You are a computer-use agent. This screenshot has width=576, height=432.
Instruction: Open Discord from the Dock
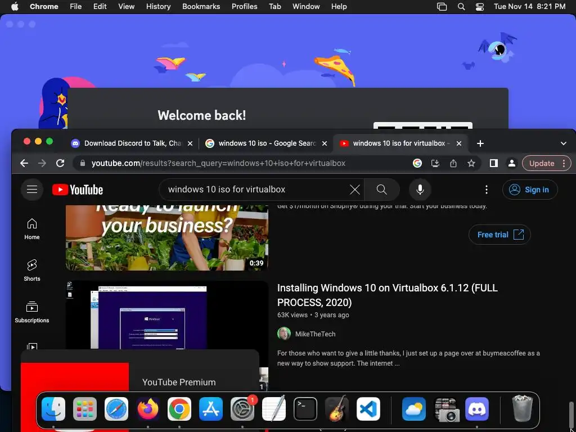pyautogui.click(x=477, y=408)
